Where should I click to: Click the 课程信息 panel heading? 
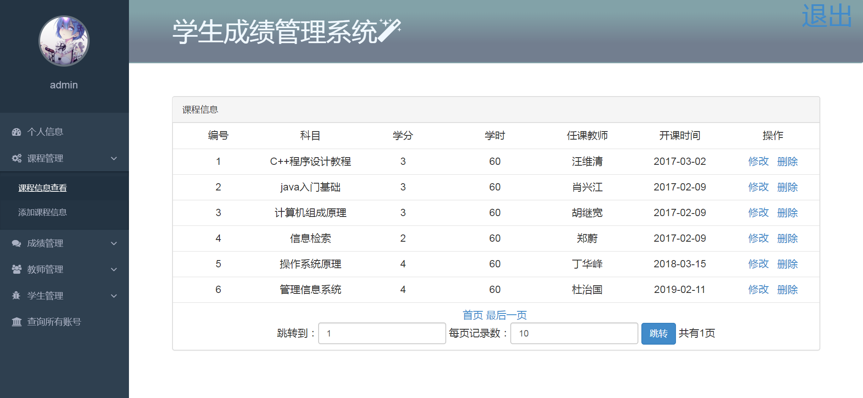point(200,110)
